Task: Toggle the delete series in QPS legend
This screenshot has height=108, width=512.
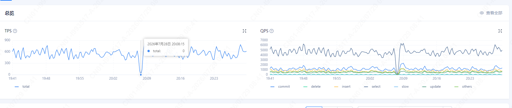Action: (312, 87)
